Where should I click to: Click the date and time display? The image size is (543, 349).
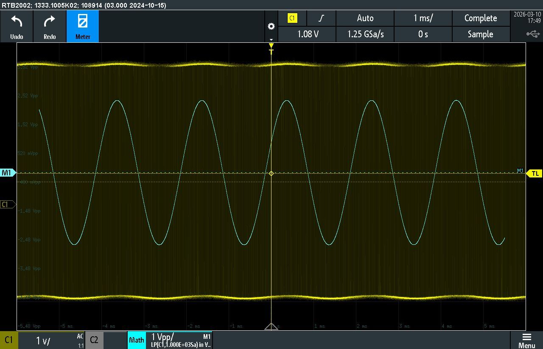pyautogui.click(x=527, y=17)
